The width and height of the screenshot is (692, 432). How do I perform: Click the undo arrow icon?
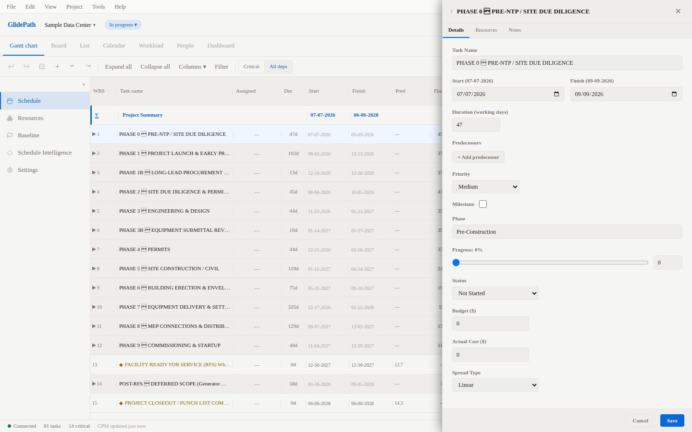coord(11,67)
